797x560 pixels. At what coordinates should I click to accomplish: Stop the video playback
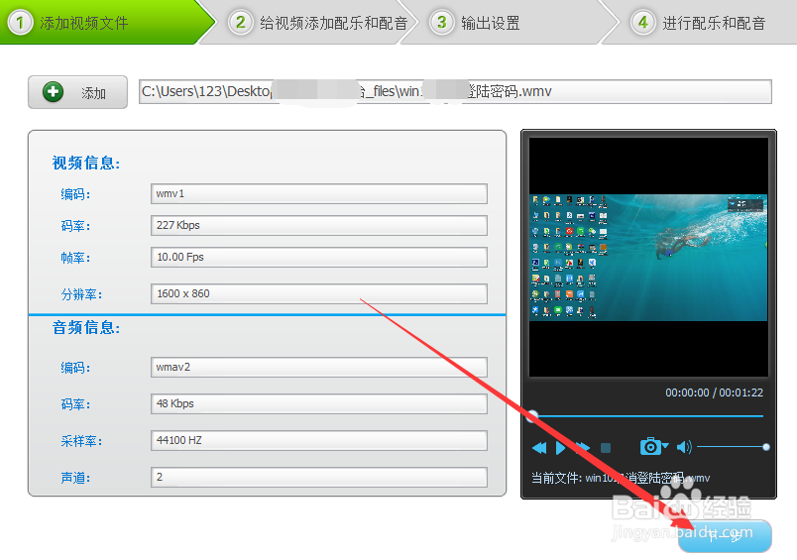point(606,448)
